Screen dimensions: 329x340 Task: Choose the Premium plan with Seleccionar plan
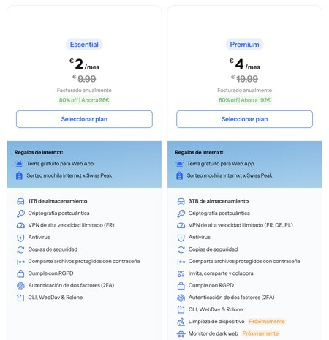pyautogui.click(x=244, y=119)
